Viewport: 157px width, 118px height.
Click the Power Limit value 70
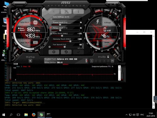point(81,23)
